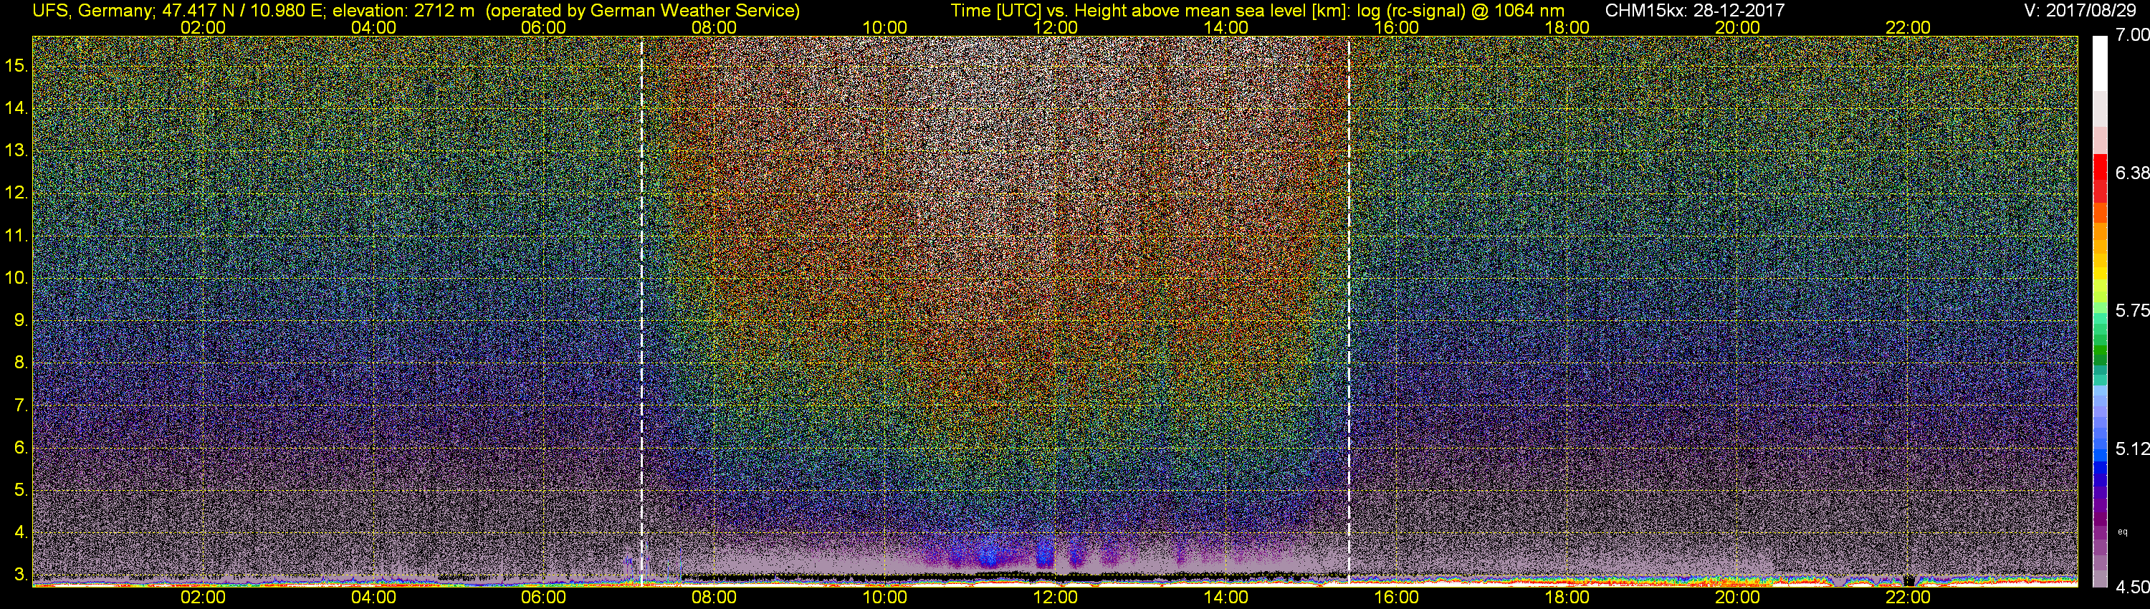Click the white dashed vertical line just after 07:00
Screen dimensions: 2150x609
641,310
